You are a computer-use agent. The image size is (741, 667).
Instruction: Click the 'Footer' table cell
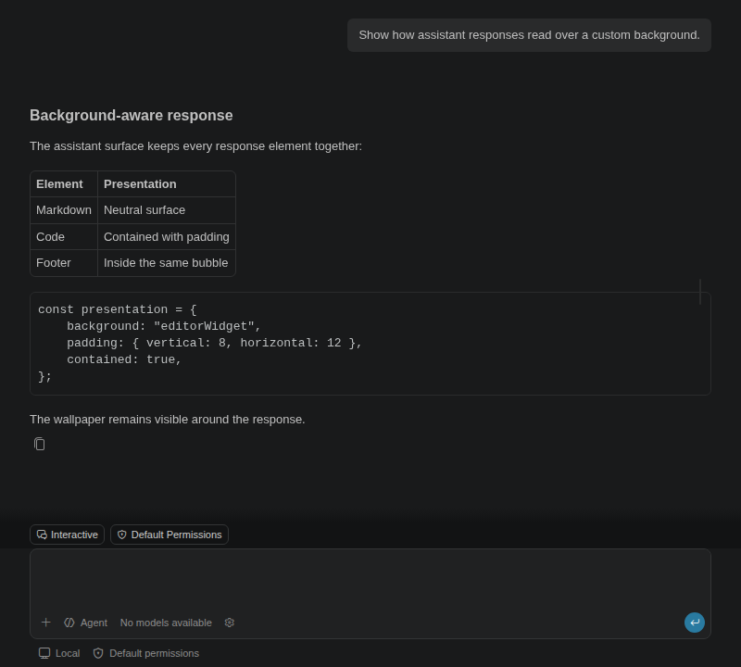[x=64, y=263]
